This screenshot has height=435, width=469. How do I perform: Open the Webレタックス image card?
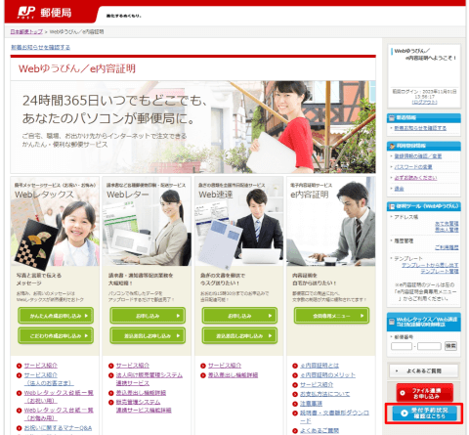pos(55,222)
